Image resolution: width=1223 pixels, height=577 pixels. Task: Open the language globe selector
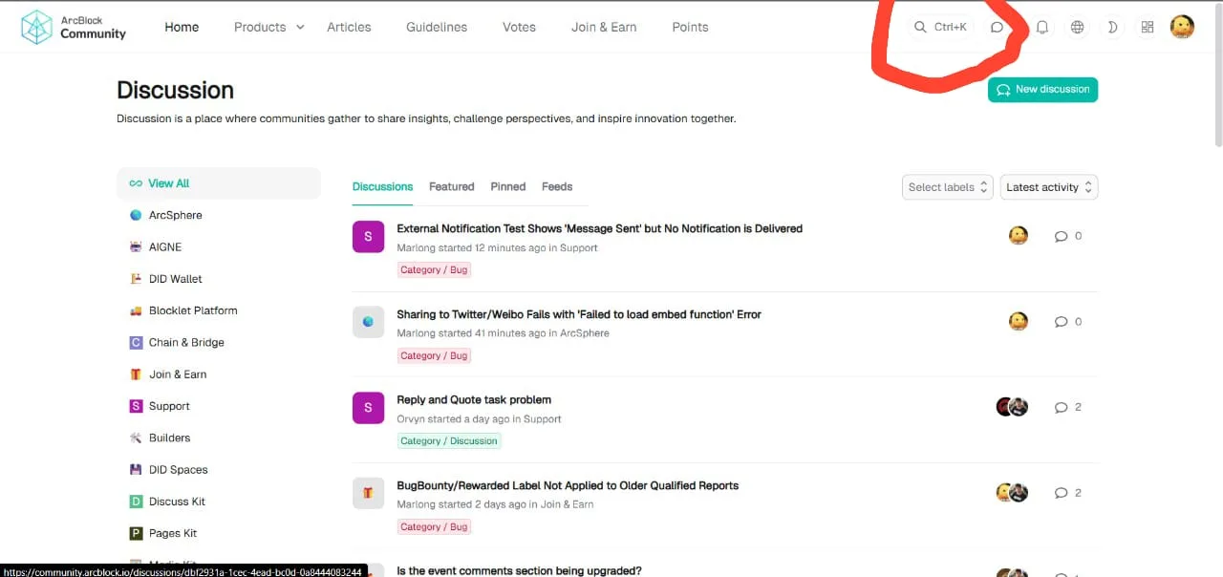coord(1077,27)
